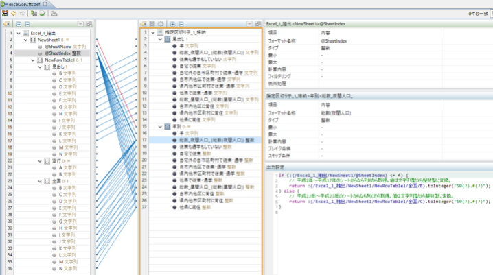Screen dimensions: 493x275
Task: Click the first icon in the main toolbar
Action: pyautogui.click(x=5, y=13)
